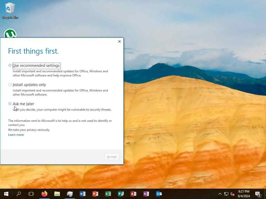Click the muted volume tray icon
The width and height of the screenshot is (266, 199).
[x=232, y=194]
